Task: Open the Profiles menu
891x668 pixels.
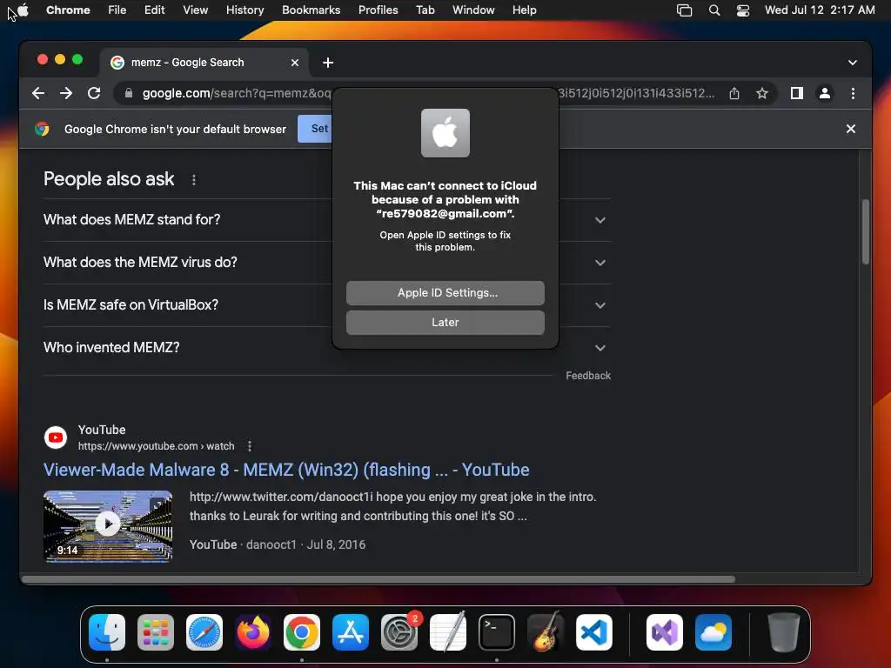Action: pyautogui.click(x=378, y=10)
